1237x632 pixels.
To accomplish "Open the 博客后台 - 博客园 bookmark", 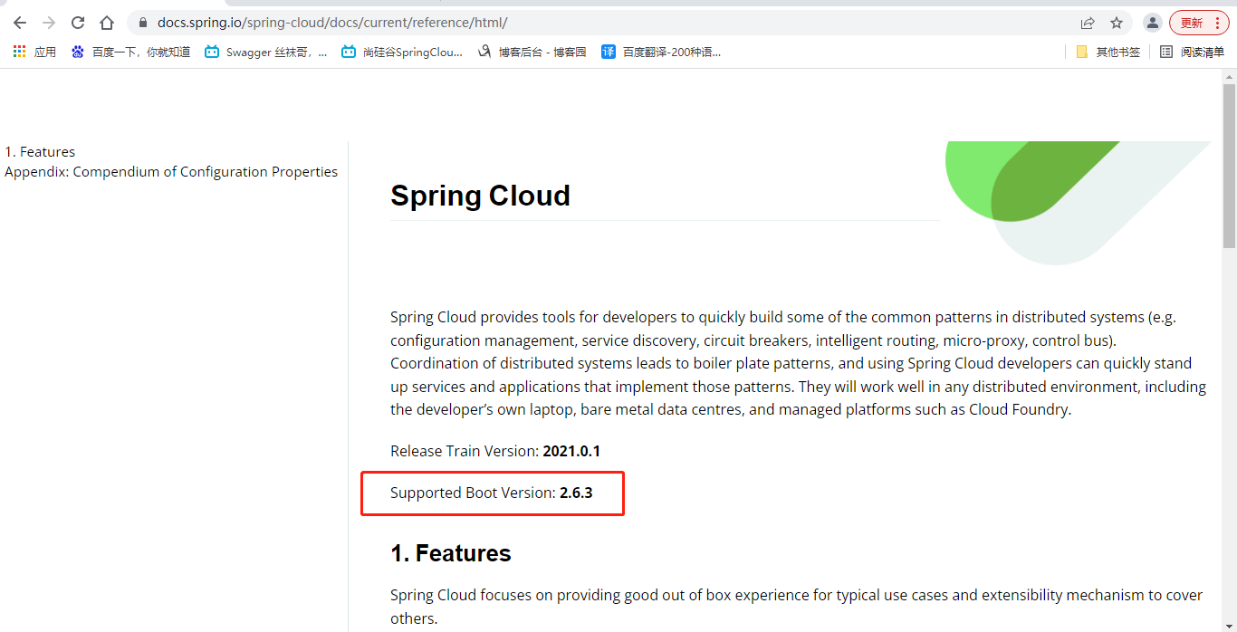I will (532, 53).
